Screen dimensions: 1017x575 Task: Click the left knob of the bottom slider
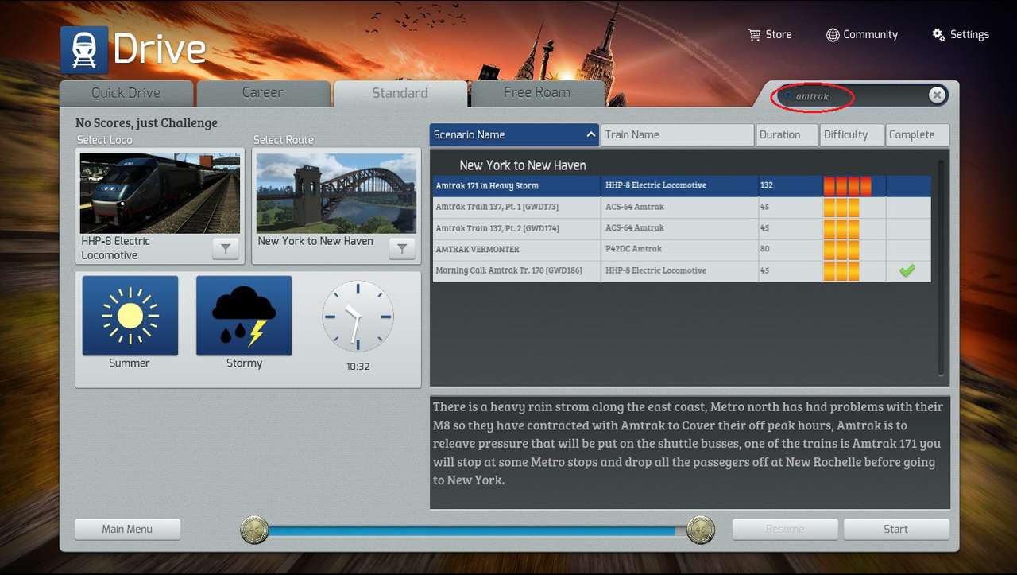(x=255, y=530)
